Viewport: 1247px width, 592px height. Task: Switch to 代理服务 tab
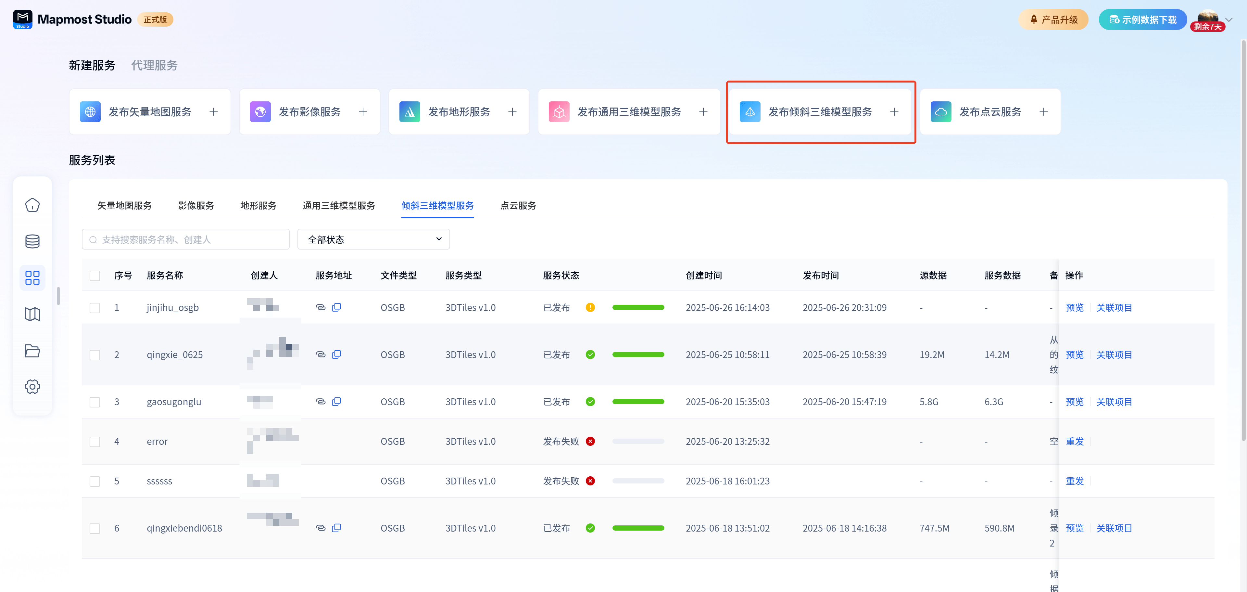155,65
